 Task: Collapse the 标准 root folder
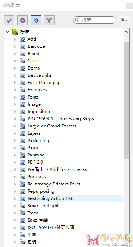(7, 32)
